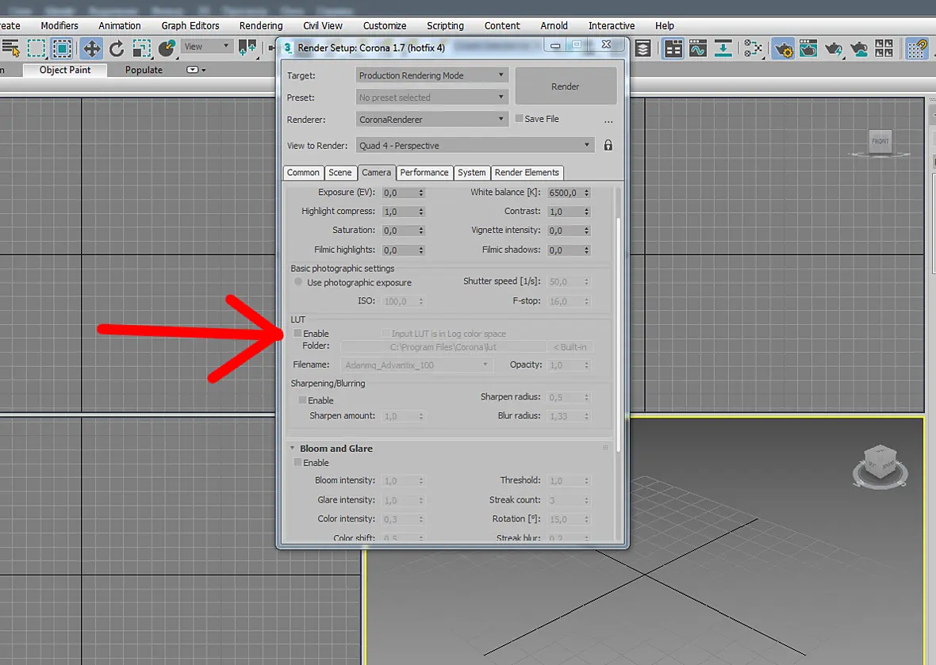Screen dimensions: 936x665
Task: Open the Graph Editors menu
Action: coord(190,25)
